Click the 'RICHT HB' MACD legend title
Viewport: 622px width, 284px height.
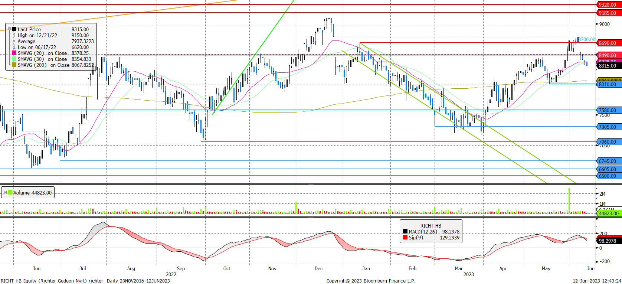point(431,226)
